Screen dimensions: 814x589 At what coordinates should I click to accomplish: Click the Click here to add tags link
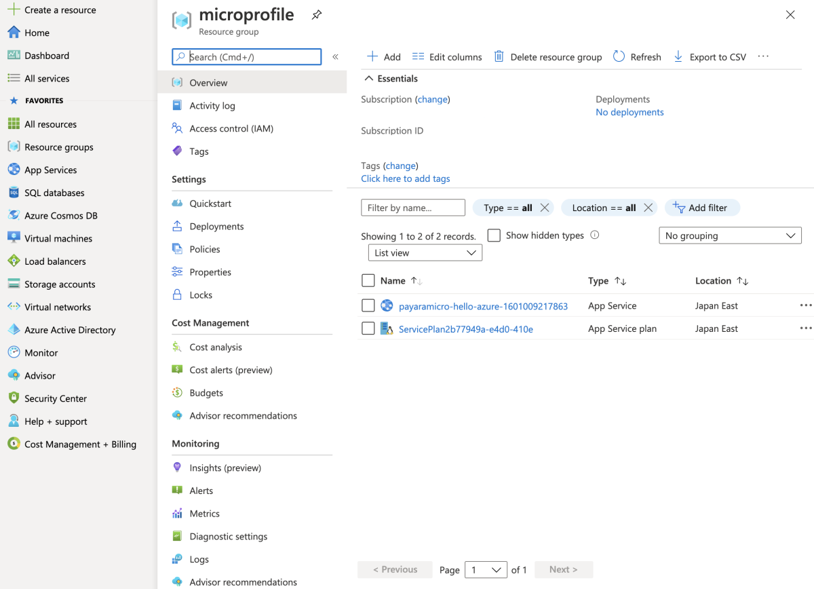406,178
